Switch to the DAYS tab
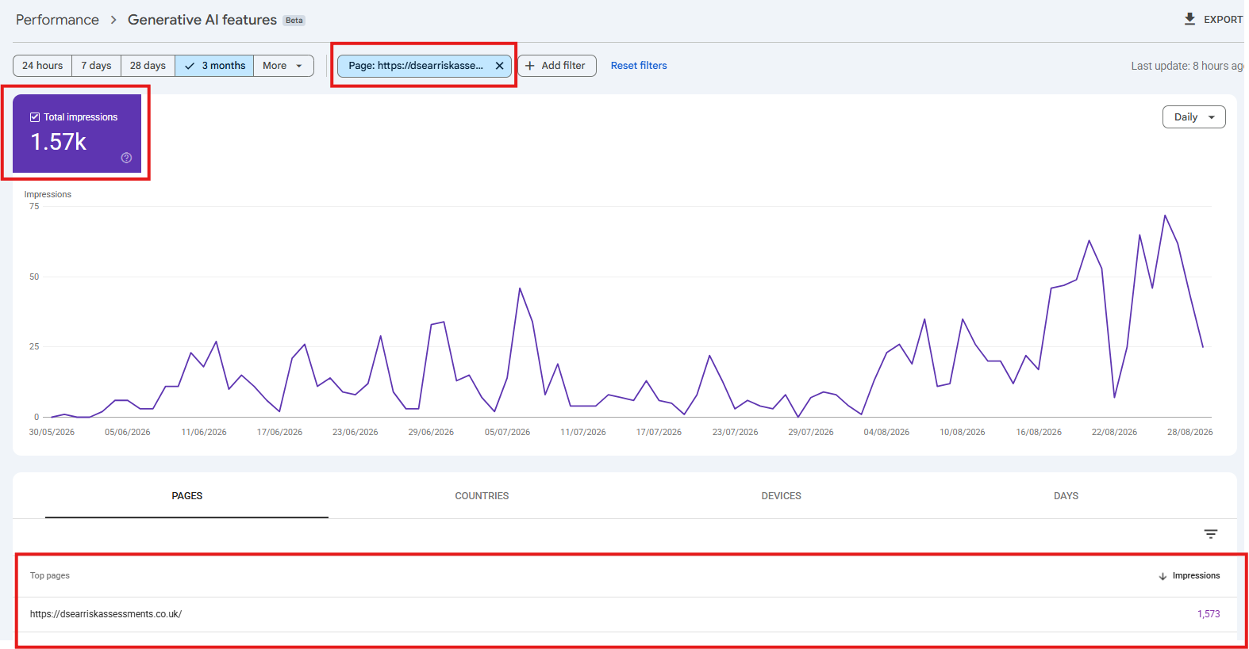This screenshot has height=649, width=1249. pos(1066,496)
